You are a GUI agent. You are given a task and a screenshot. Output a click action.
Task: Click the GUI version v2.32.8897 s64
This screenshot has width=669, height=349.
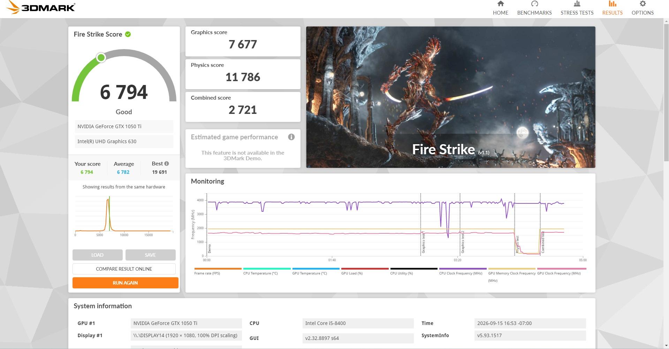[358, 338]
